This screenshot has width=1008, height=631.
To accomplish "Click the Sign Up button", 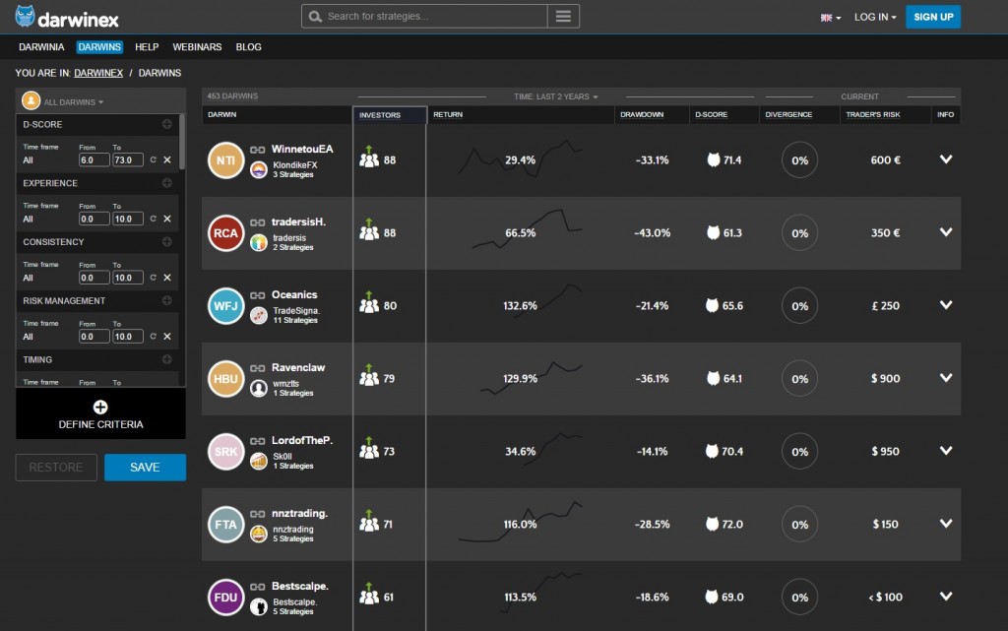I will (932, 17).
